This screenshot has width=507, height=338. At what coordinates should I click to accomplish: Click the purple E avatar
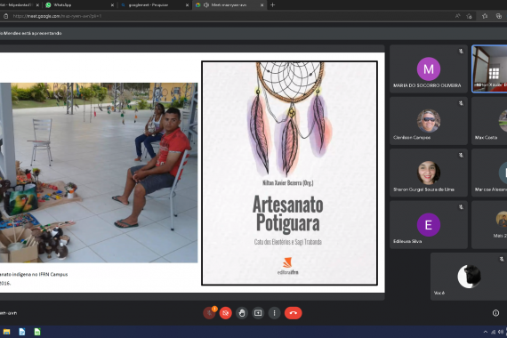click(429, 225)
